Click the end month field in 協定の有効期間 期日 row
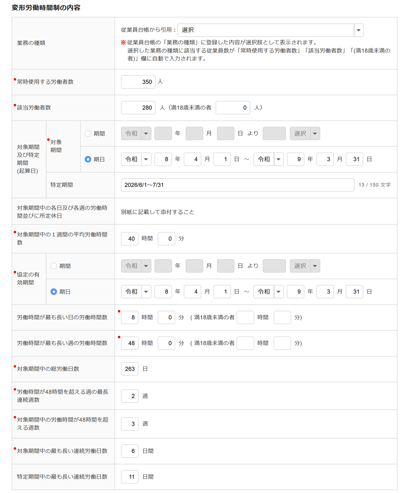Viewport: 407px width, 493px height. (325, 292)
